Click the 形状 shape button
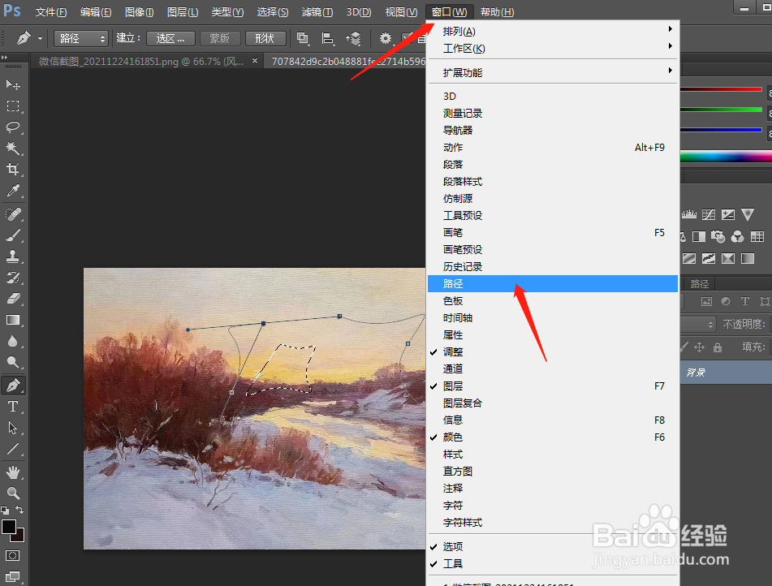Screen dimensions: 772x586 pos(265,38)
